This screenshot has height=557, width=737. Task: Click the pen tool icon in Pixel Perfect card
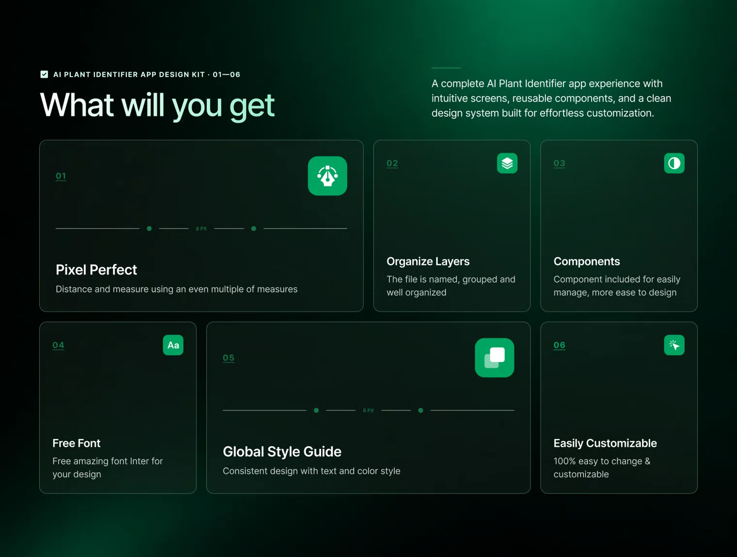[327, 176]
